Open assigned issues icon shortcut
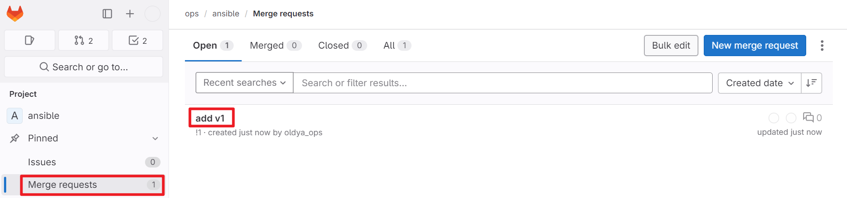The width and height of the screenshot is (847, 198). tap(30, 41)
